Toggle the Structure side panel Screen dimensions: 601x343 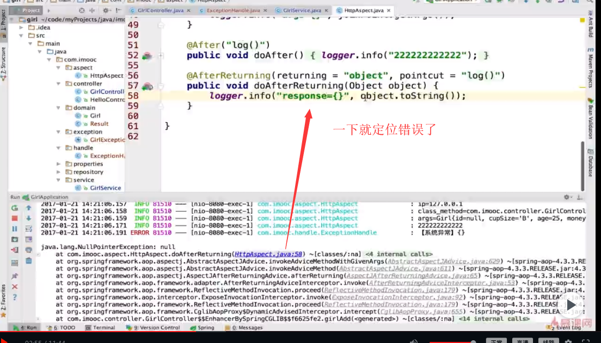pos(3,63)
